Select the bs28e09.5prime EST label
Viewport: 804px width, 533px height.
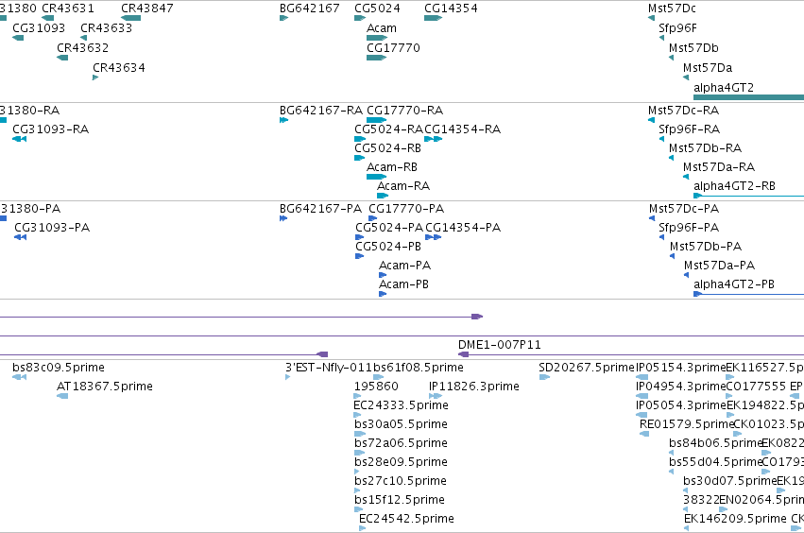click(401, 463)
